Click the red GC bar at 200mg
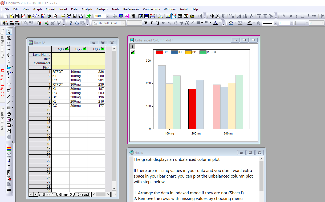The height and width of the screenshot is (202, 325). [x=192, y=109]
